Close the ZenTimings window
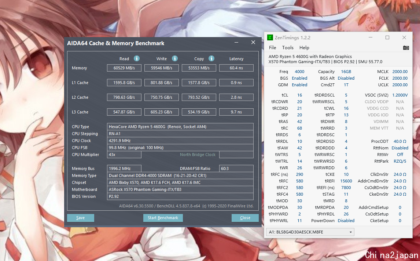 [x=404, y=37]
